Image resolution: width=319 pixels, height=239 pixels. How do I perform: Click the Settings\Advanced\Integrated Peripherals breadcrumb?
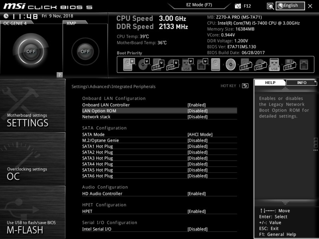point(113,86)
